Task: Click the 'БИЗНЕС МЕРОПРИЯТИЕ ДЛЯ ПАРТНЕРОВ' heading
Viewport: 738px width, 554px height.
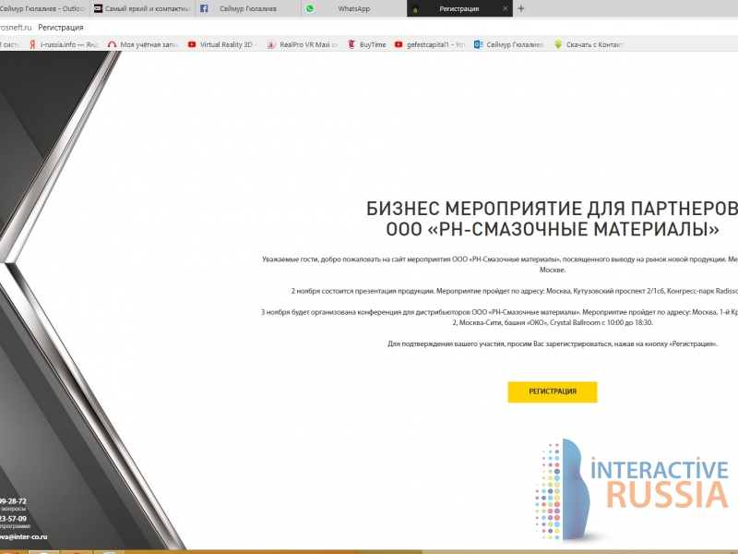Action: 552,209
